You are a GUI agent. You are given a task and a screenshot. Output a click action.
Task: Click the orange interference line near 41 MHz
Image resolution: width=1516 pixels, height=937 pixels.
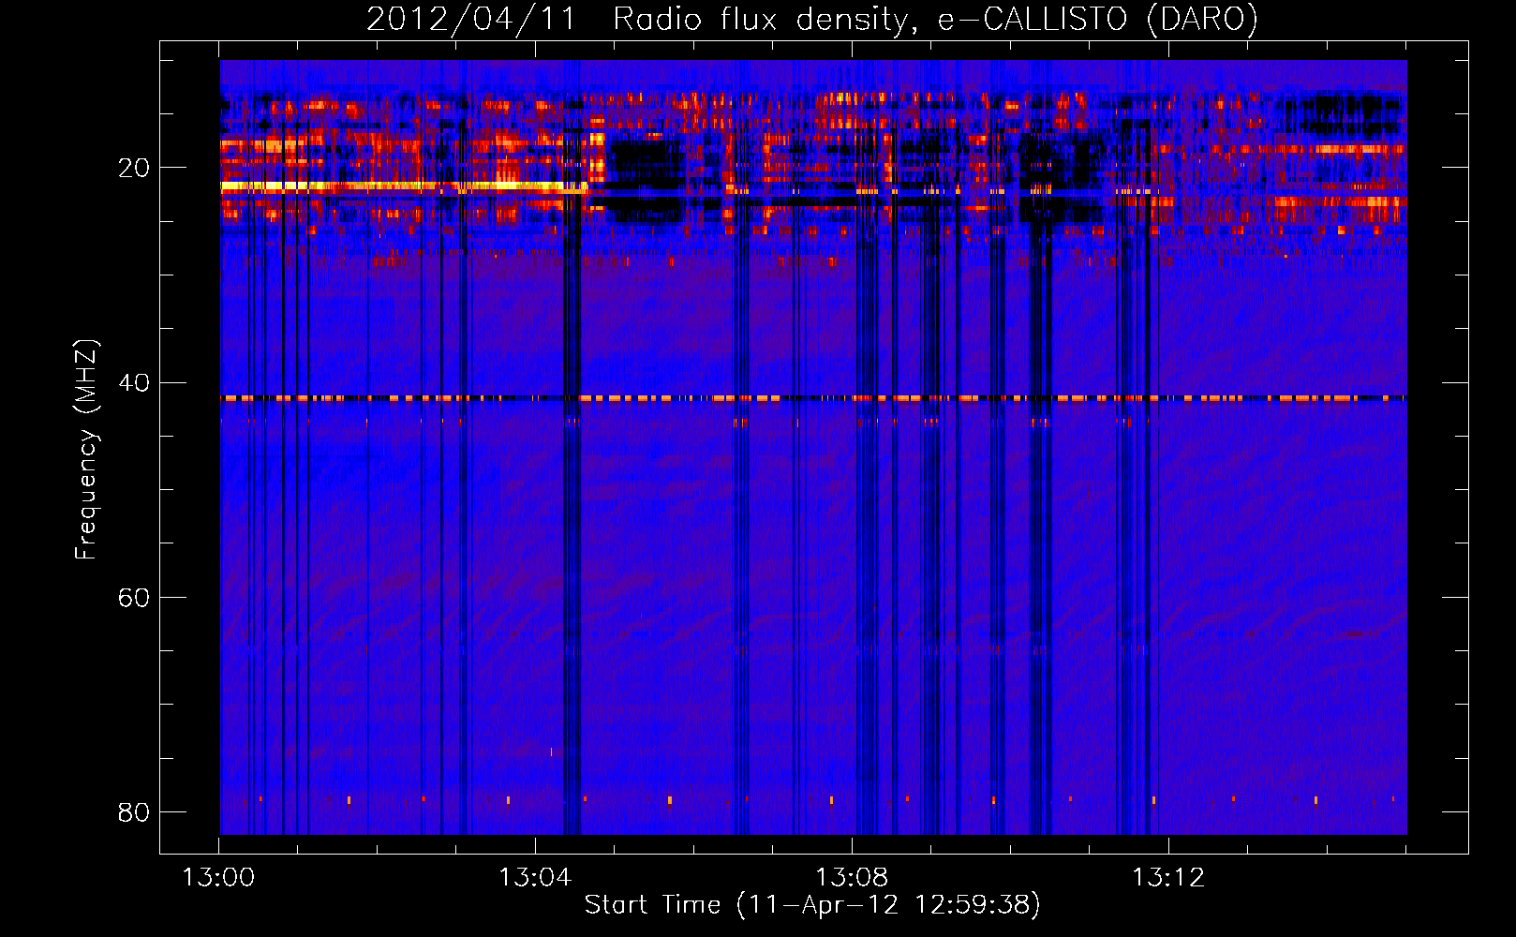(x=813, y=398)
